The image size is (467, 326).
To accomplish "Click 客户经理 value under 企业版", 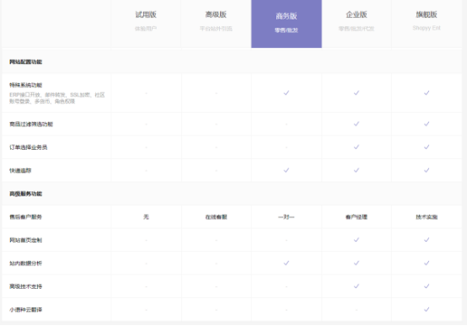I will [x=357, y=217].
